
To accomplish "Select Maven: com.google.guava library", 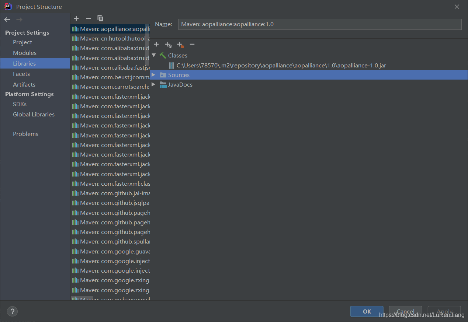I will click(110, 251).
